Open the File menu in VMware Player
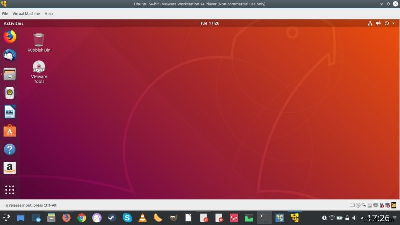Image resolution: width=400 pixels, height=225 pixels. [x=5, y=14]
